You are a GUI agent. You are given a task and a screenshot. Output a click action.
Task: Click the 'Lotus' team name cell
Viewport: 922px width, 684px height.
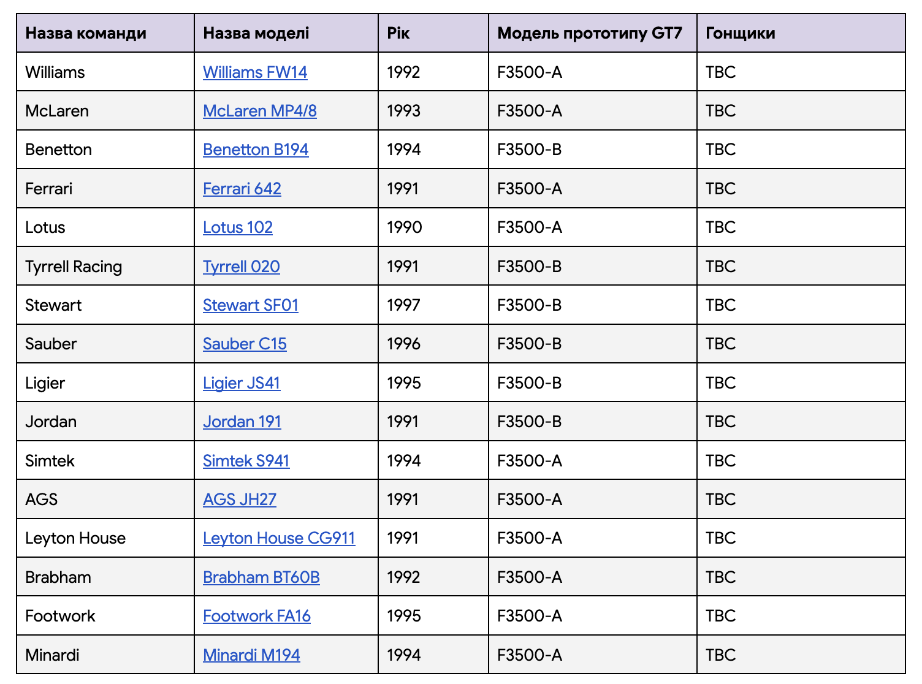105,227
